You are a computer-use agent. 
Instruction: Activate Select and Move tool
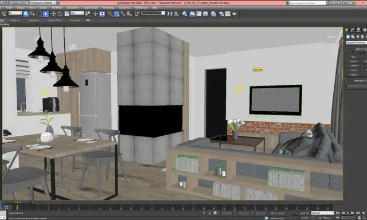(53, 14)
